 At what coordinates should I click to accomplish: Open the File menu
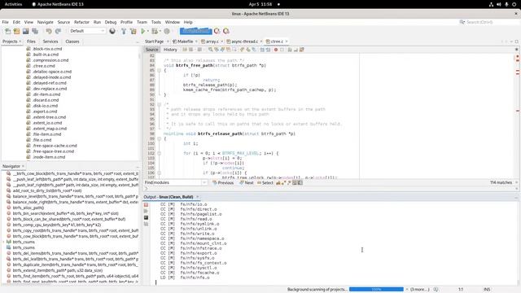pyautogui.click(x=6, y=22)
